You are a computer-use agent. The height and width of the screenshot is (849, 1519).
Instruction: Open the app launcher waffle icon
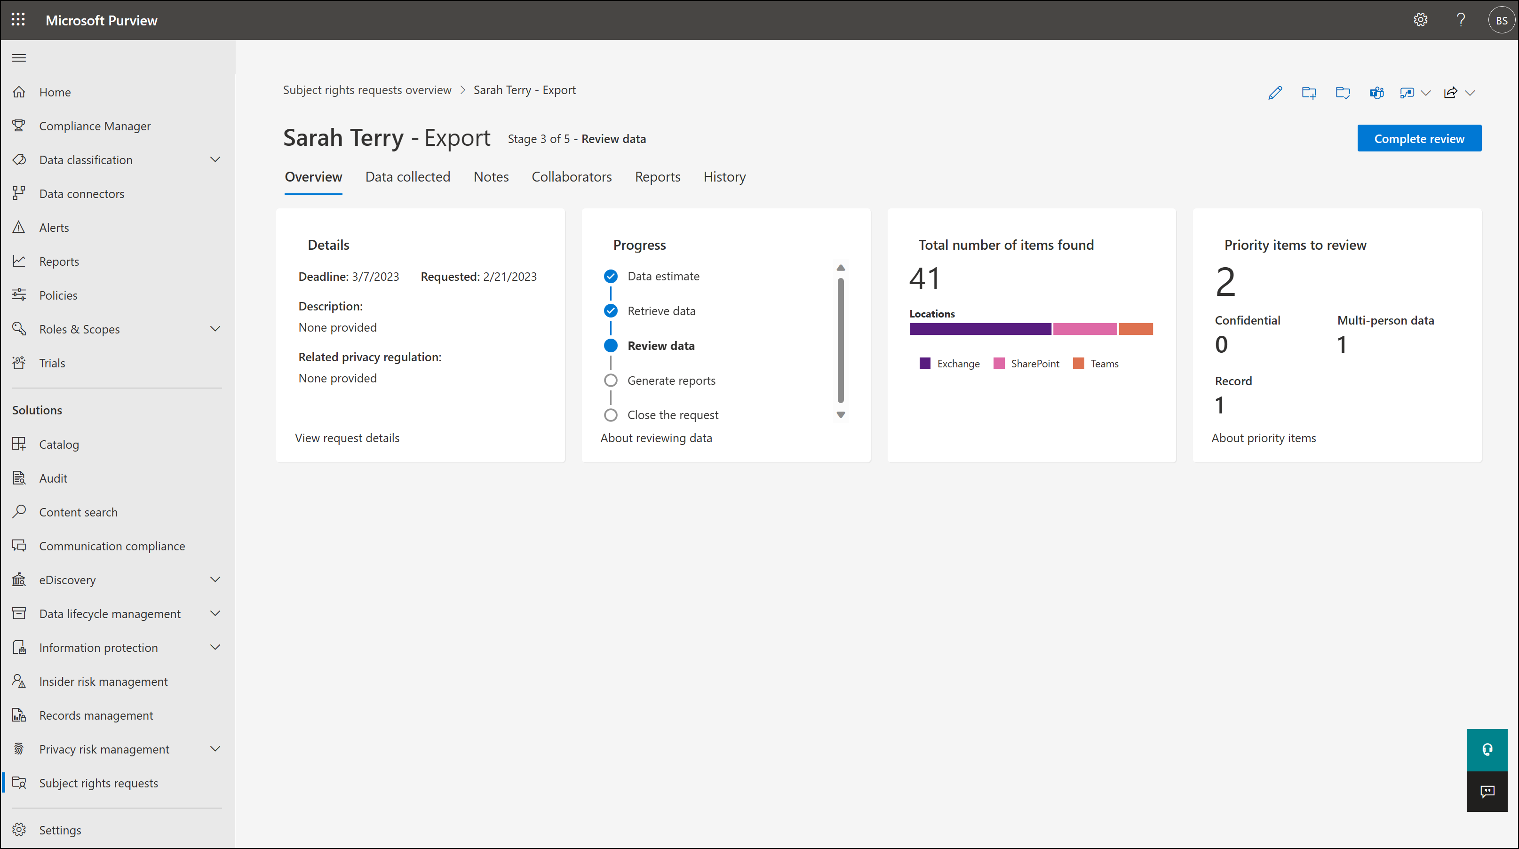point(18,20)
